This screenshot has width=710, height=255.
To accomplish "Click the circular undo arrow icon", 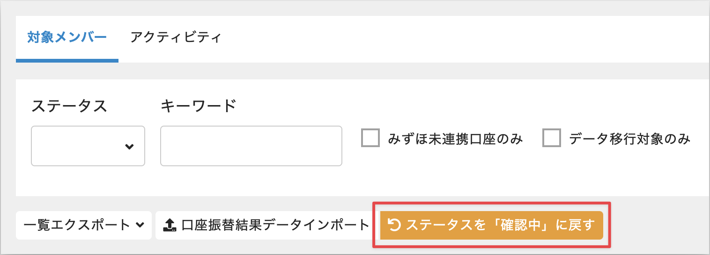I will point(395,225).
